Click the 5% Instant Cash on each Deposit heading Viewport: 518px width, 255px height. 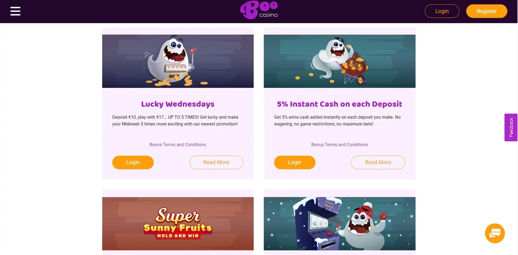340,104
